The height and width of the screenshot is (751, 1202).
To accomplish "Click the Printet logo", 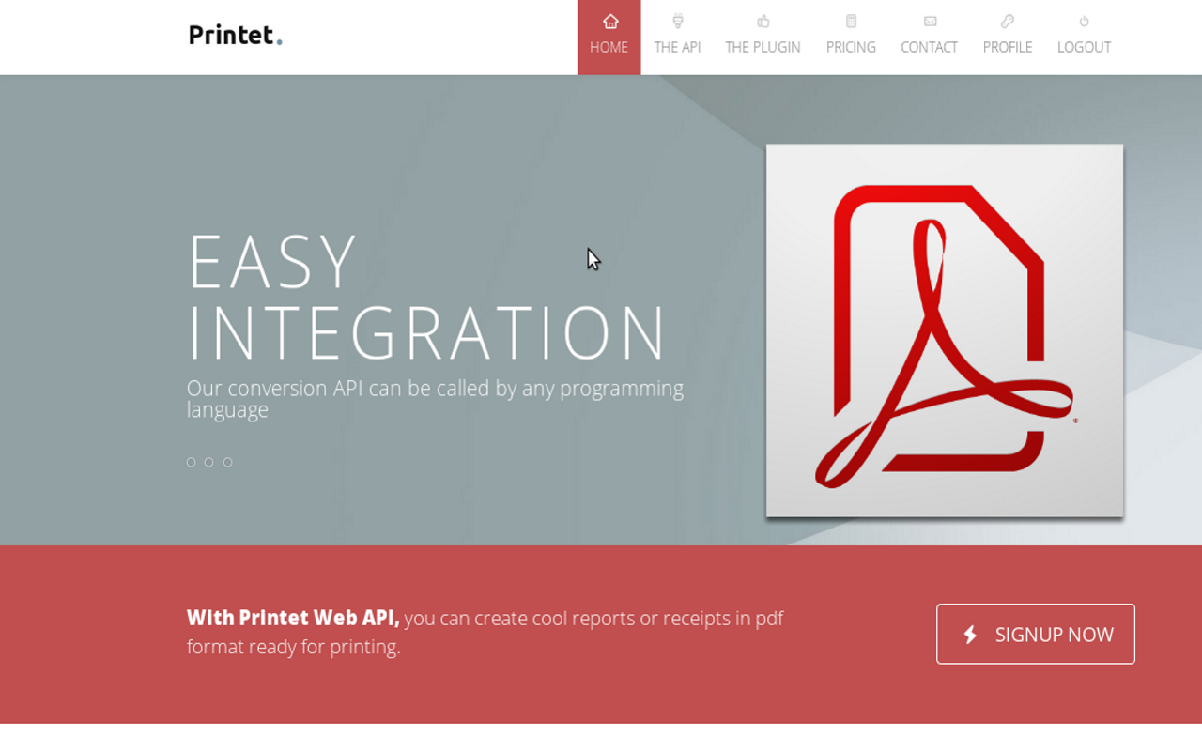I will click(x=234, y=35).
